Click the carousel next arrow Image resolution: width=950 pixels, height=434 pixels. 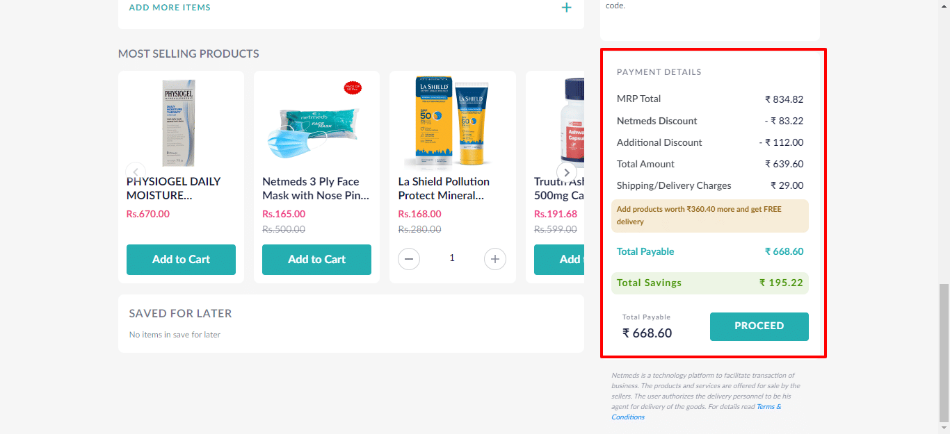click(x=567, y=172)
